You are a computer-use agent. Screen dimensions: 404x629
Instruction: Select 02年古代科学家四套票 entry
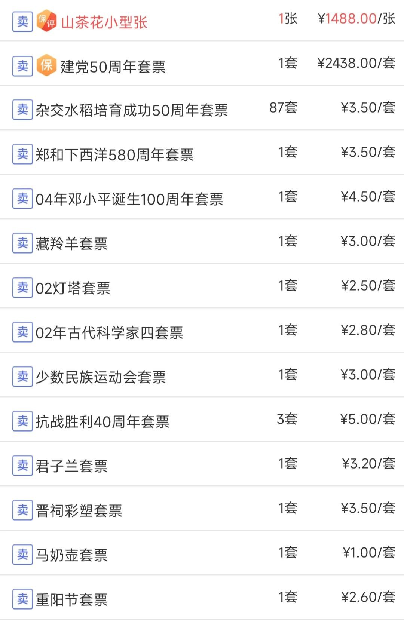click(x=109, y=332)
